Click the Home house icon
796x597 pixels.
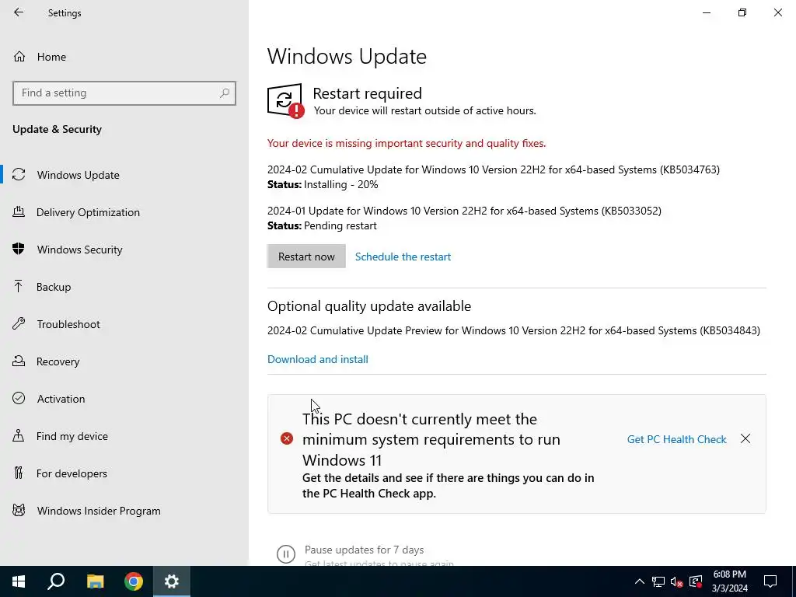click(19, 56)
